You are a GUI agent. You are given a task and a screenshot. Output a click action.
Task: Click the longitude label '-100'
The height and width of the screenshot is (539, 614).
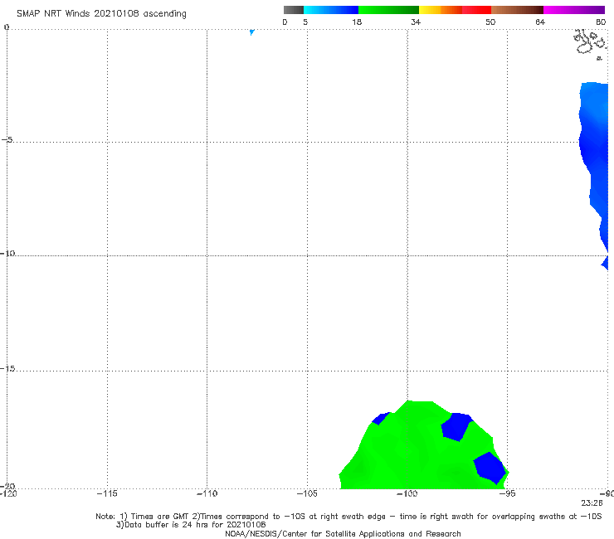pyautogui.click(x=407, y=493)
